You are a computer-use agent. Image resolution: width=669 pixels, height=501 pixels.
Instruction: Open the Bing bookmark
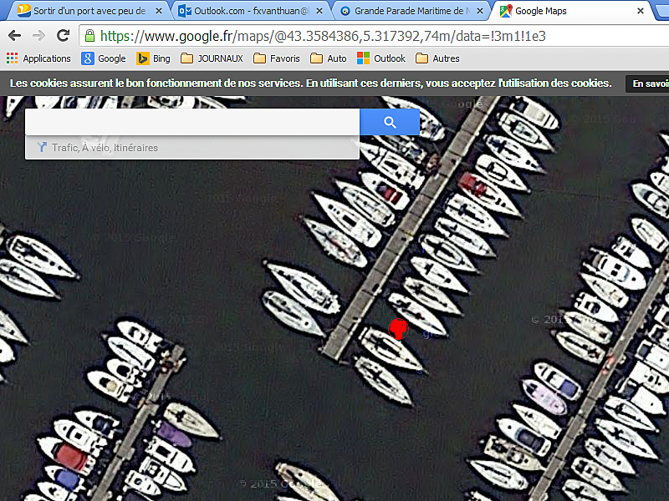153,58
